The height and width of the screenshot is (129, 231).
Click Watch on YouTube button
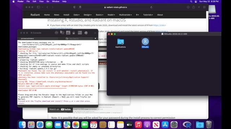60,109
